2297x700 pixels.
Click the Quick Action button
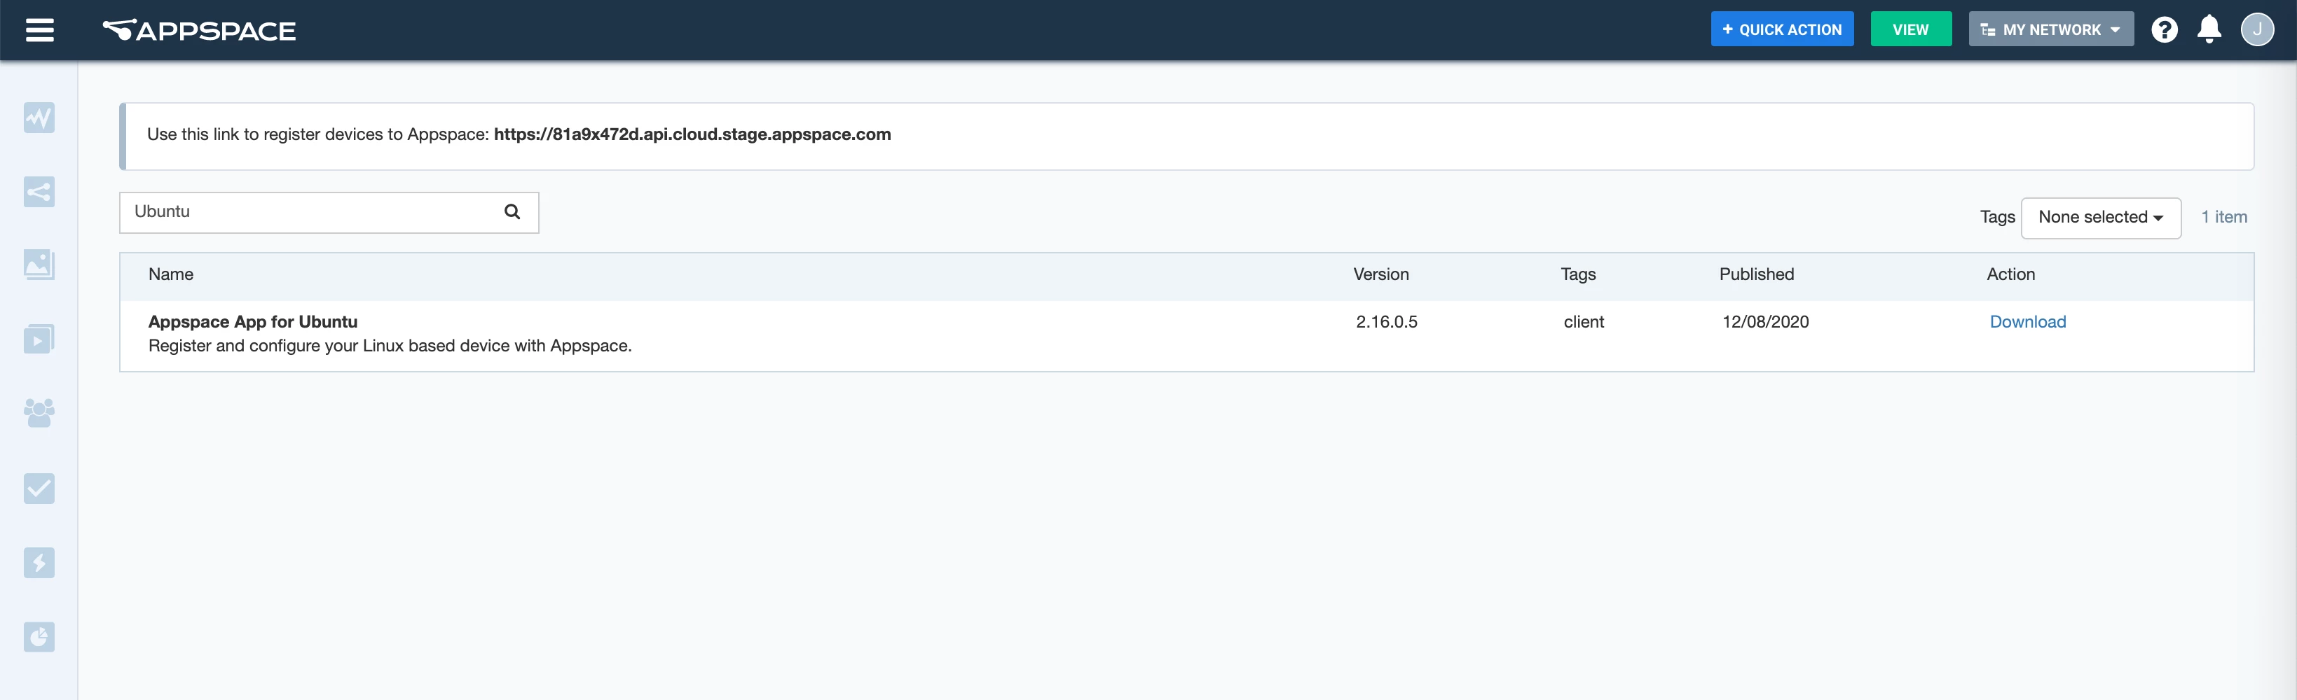[1781, 29]
